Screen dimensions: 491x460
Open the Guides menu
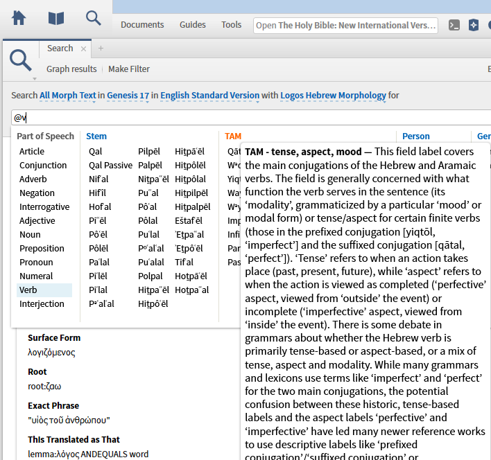click(193, 25)
